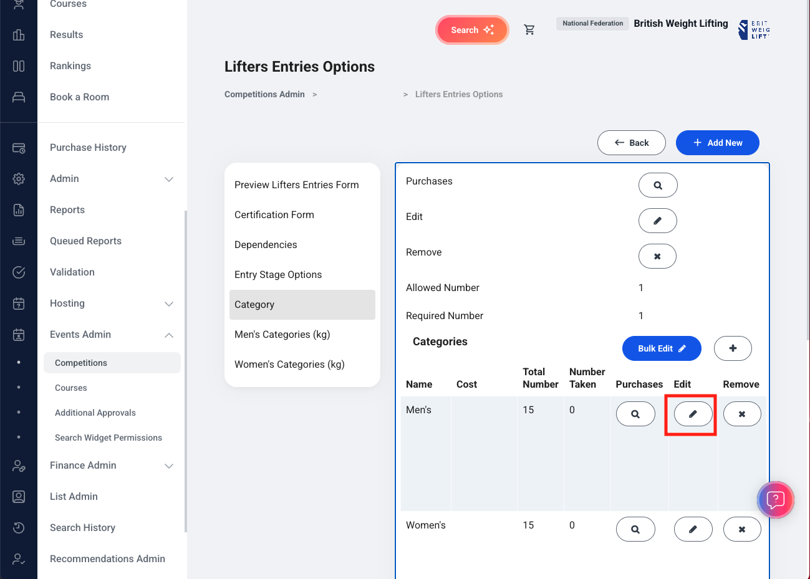Remove the Men's category row
This screenshot has width=810, height=579.
click(742, 414)
